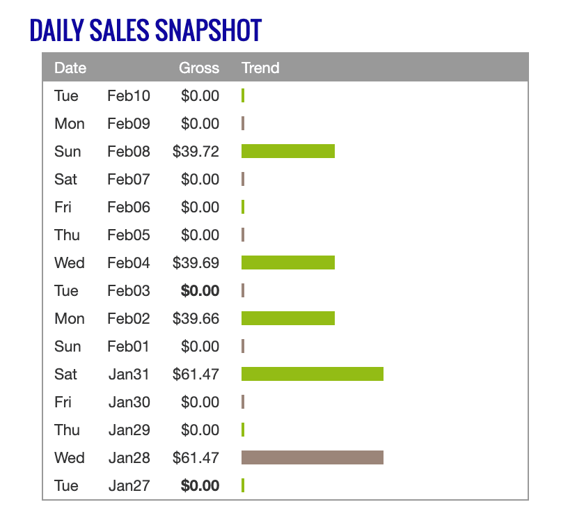Viewport: 561px width, 525px height.
Task: Click the Date column header
Action: tap(70, 68)
